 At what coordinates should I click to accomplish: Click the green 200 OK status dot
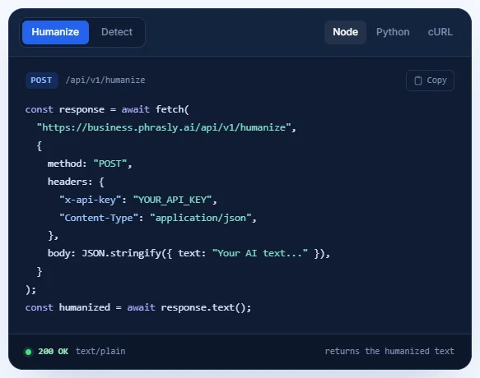coord(29,352)
